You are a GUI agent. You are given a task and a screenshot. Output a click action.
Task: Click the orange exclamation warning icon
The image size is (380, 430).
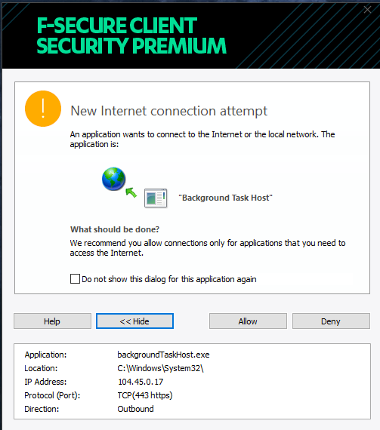point(43,109)
